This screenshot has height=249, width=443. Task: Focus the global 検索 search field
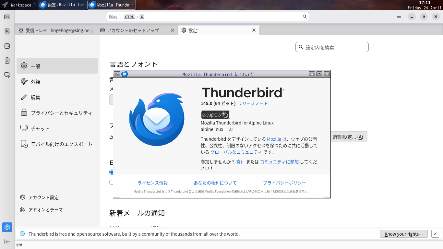208,17
